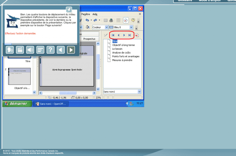Click the tutorial next step arrow
Viewport: 236px width, 156px height.
coord(71,50)
